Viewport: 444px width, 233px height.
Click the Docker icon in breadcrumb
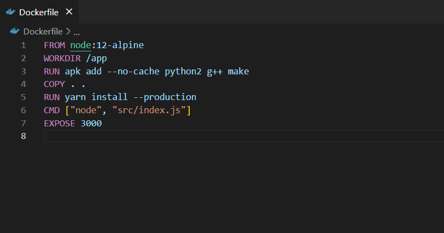15,31
